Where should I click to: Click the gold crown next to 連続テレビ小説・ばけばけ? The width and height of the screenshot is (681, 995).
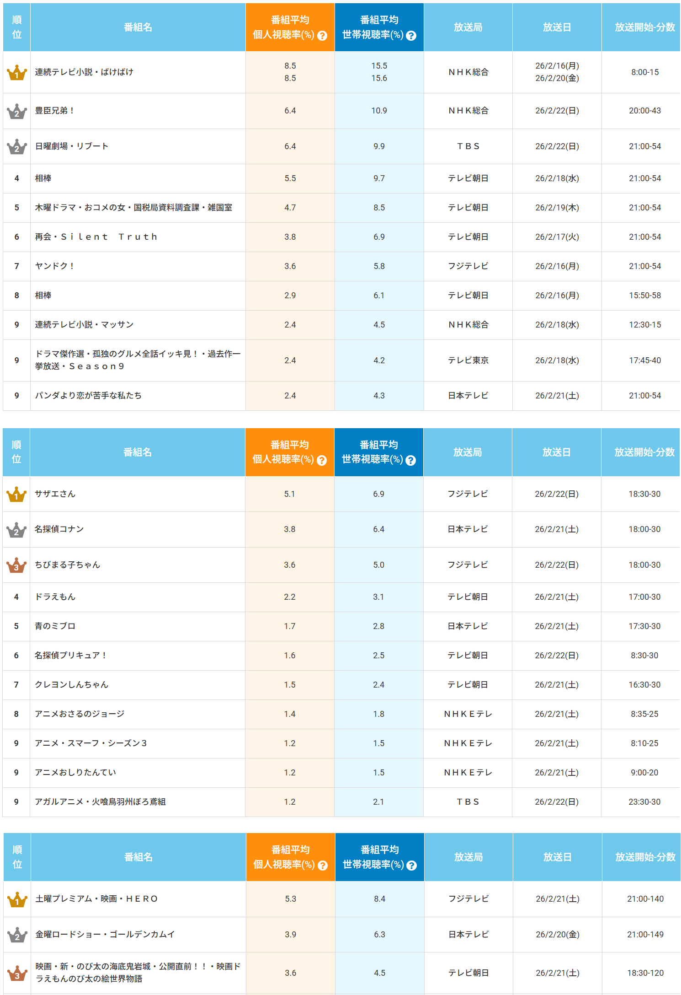coord(17,73)
